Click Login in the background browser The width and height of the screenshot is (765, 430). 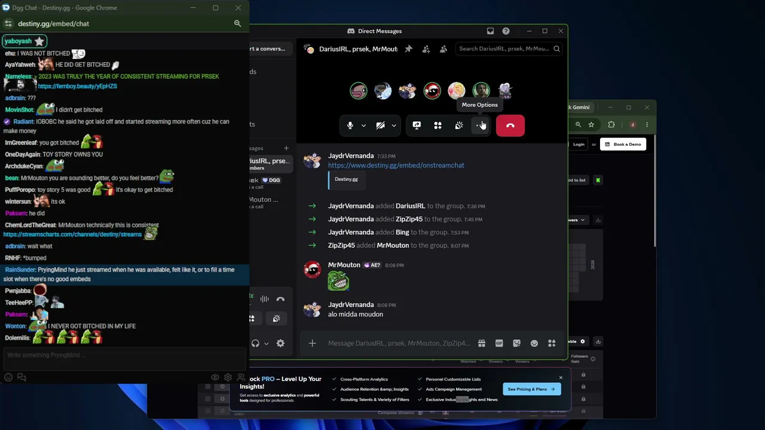click(579, 144)
